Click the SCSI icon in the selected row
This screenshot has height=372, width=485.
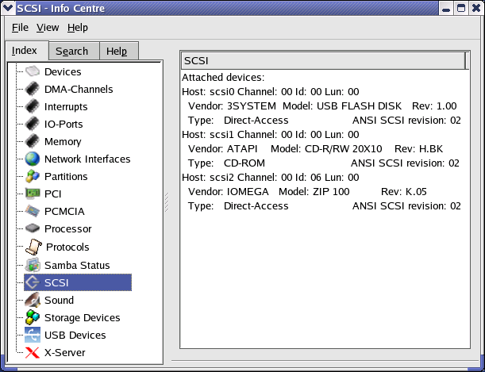coord(33,282)
